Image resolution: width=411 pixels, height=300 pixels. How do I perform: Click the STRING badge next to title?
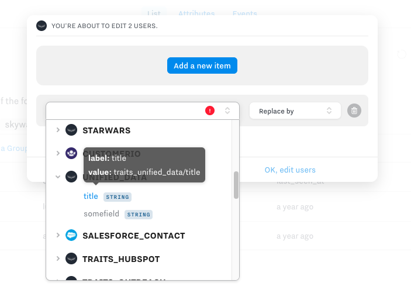pyautogui.click(x=118, y=197)
